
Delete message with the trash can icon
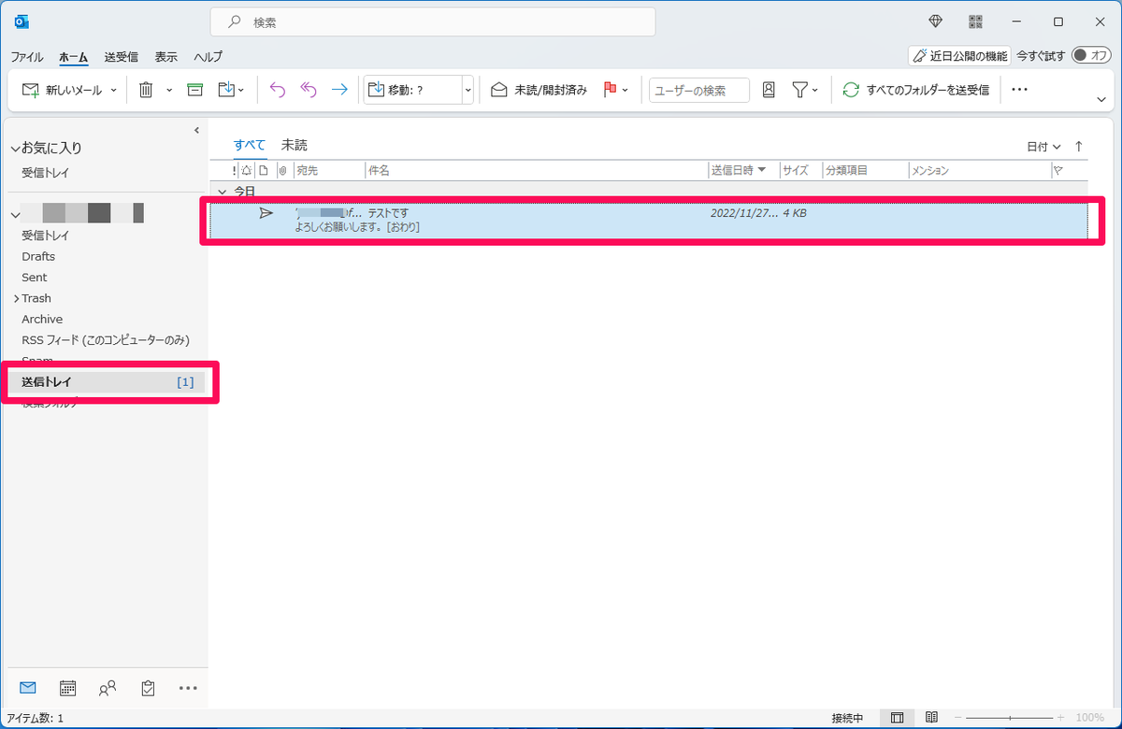click(x=146, y=90)
